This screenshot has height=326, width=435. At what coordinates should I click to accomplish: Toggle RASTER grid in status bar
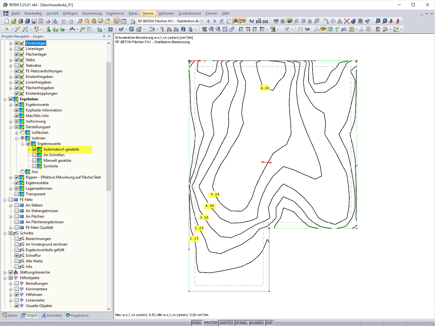click(x=211, y=323)
